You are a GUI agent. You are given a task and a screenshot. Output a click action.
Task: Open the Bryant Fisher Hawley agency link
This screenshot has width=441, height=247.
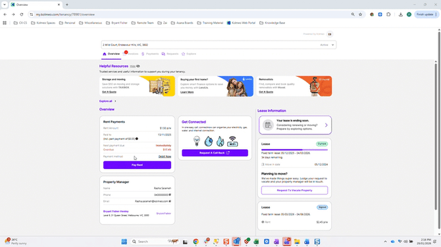(116, 212)
